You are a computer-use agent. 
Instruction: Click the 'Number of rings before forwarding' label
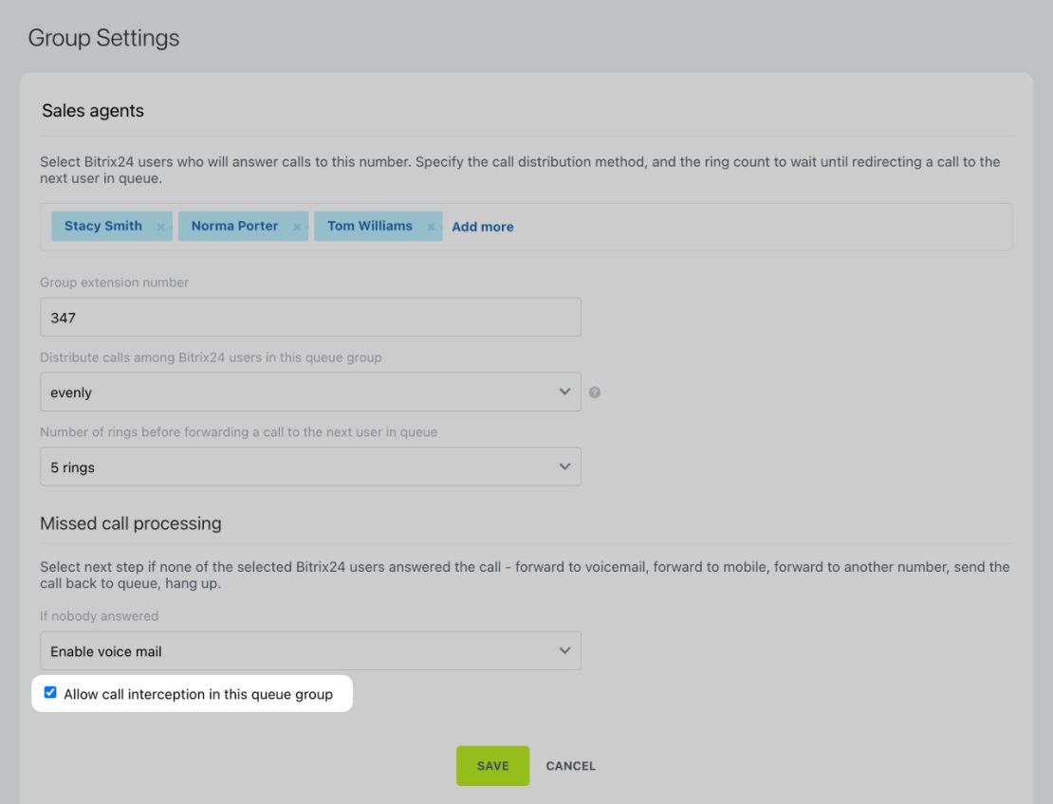point(238,432)
